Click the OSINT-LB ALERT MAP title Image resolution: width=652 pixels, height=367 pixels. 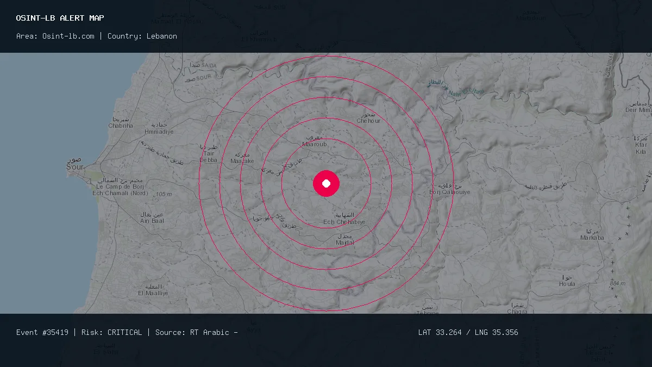coord(60,18)
